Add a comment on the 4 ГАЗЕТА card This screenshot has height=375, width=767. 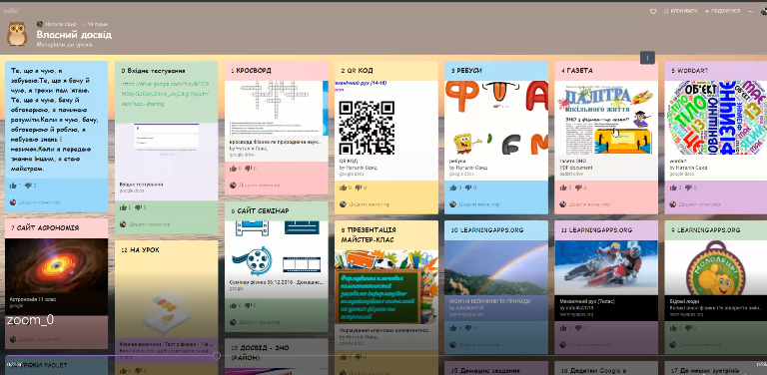point(589,204)
